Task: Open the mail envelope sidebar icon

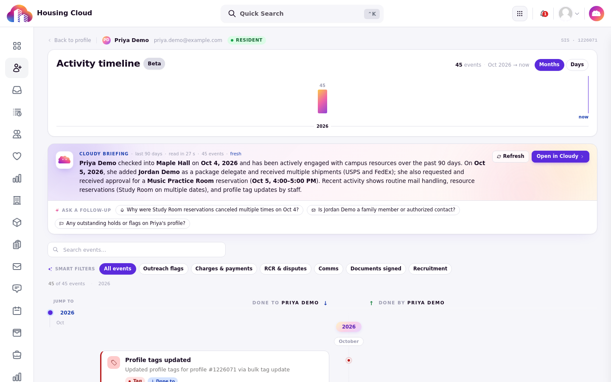Action: pyautogui.click(x=17, y=267)
